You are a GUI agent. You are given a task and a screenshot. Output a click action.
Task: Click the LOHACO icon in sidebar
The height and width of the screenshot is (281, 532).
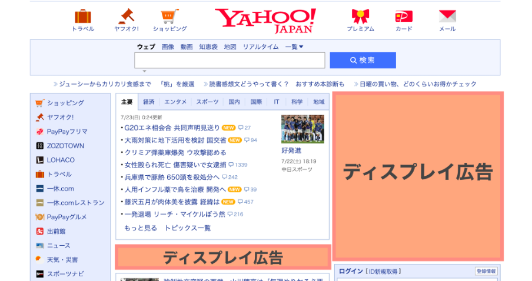point(39,160)
